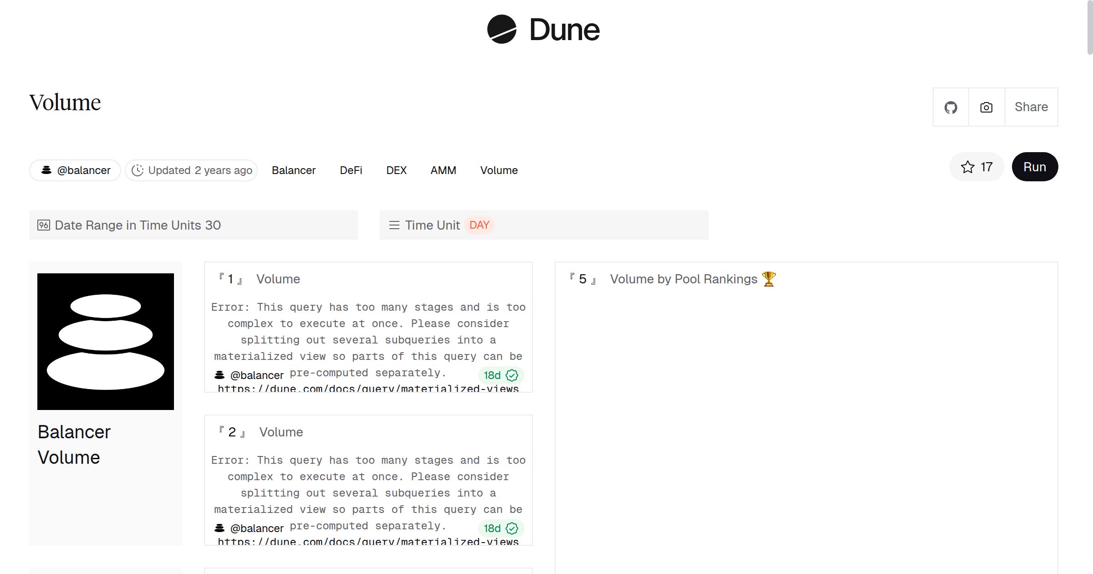1093x574 pixels.
Task: Click the verified checkmark on query 1
Action: [x=512, y=375]
